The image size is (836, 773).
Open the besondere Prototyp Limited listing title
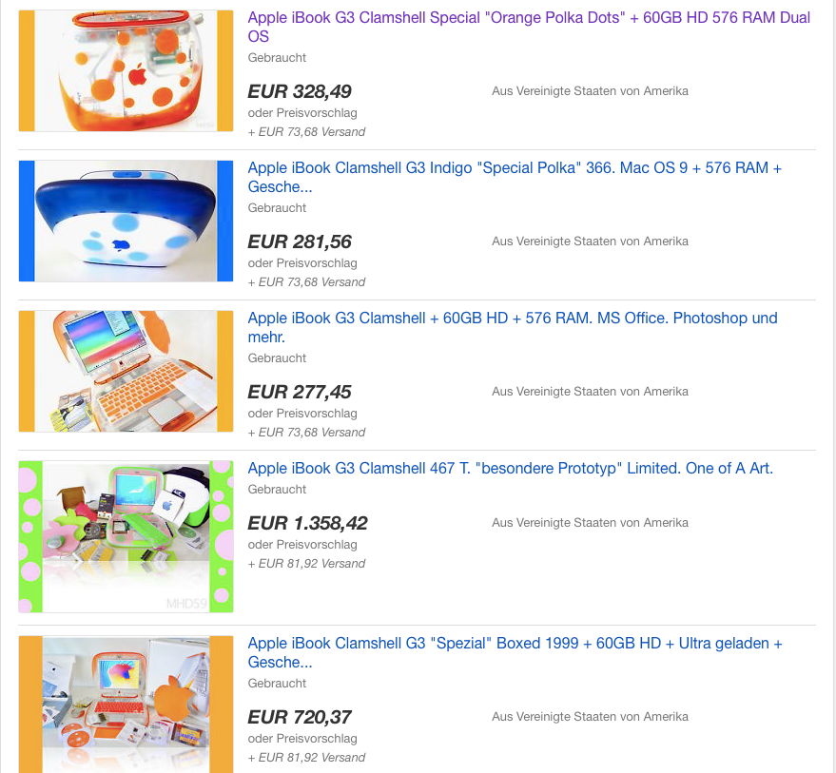[510, 468]
